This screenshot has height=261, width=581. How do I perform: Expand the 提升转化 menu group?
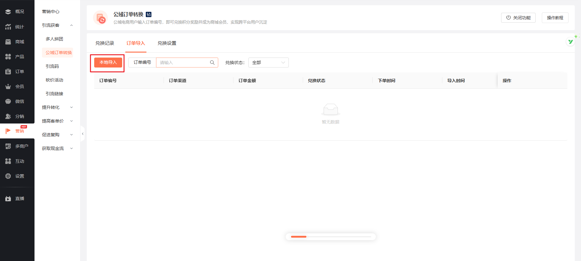click(x=71, y=107)
